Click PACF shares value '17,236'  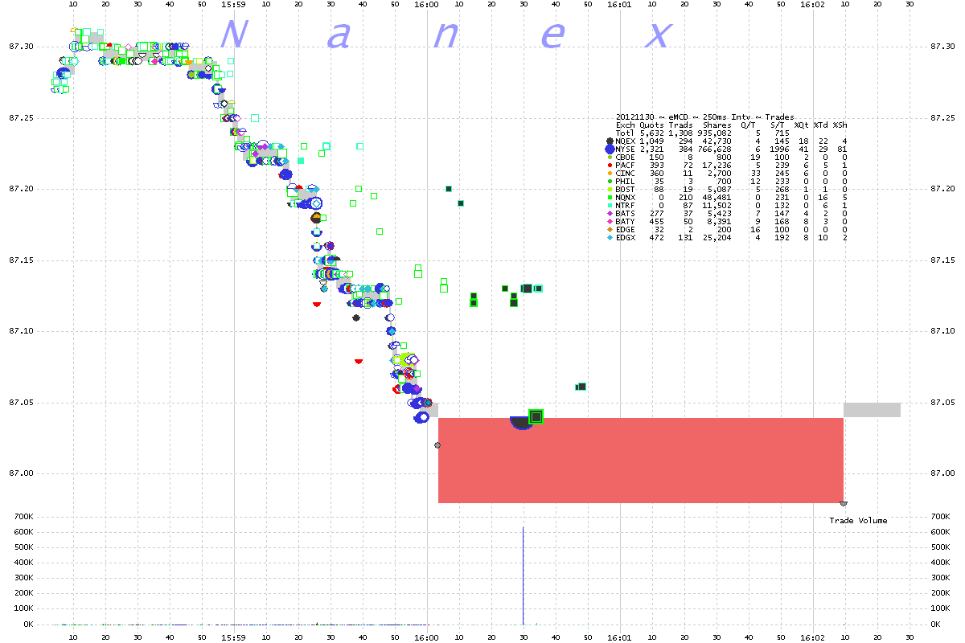[x=717, y=166]
